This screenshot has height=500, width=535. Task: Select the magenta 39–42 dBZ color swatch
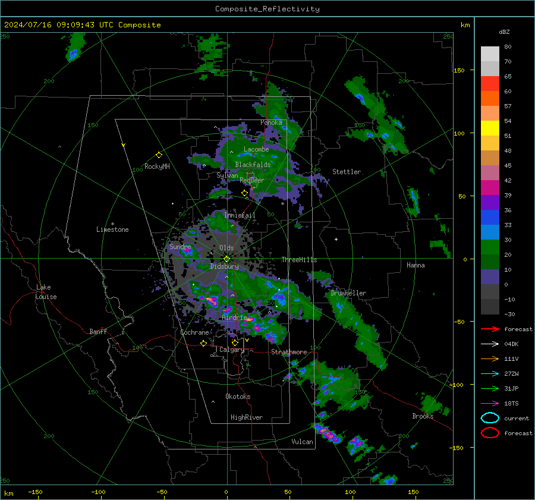[x=490, y=188]
